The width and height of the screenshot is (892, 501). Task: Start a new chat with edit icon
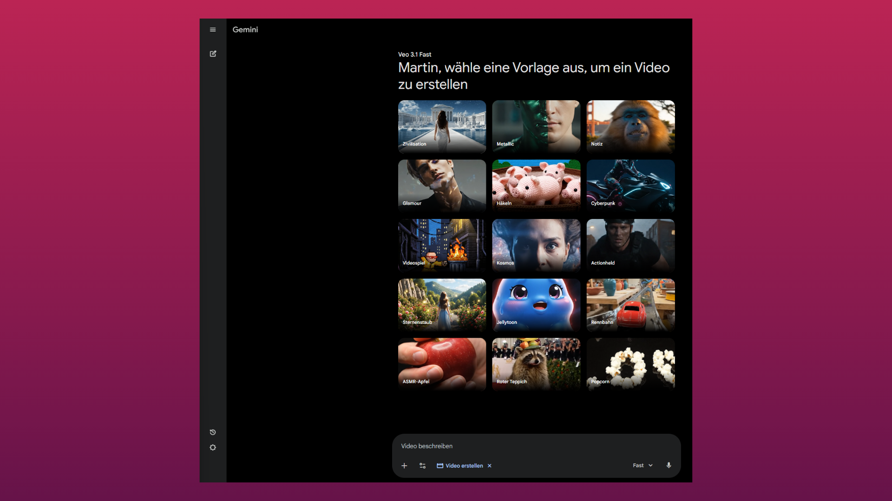click(x=213, y=54)
